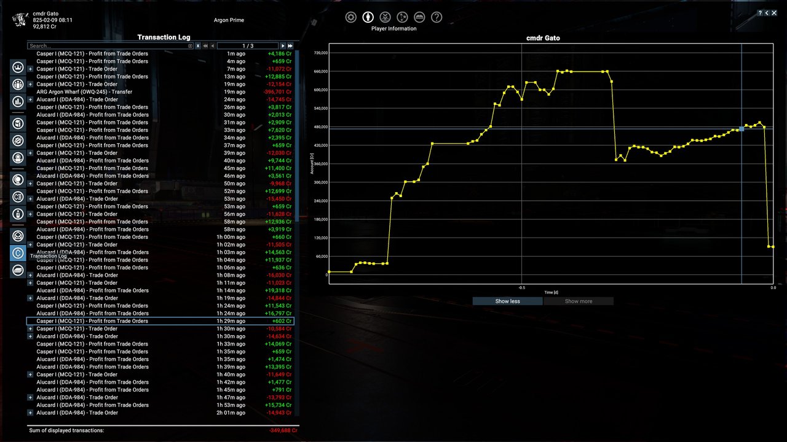The image size is (787, 442).
Task: Expand the Casper I Trade Order from 1h 02m ago
Action: [30, 244]
